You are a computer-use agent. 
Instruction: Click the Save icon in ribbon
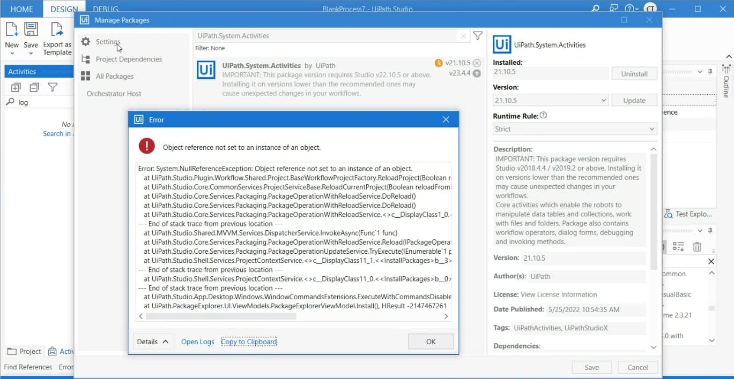click(31, 29)
